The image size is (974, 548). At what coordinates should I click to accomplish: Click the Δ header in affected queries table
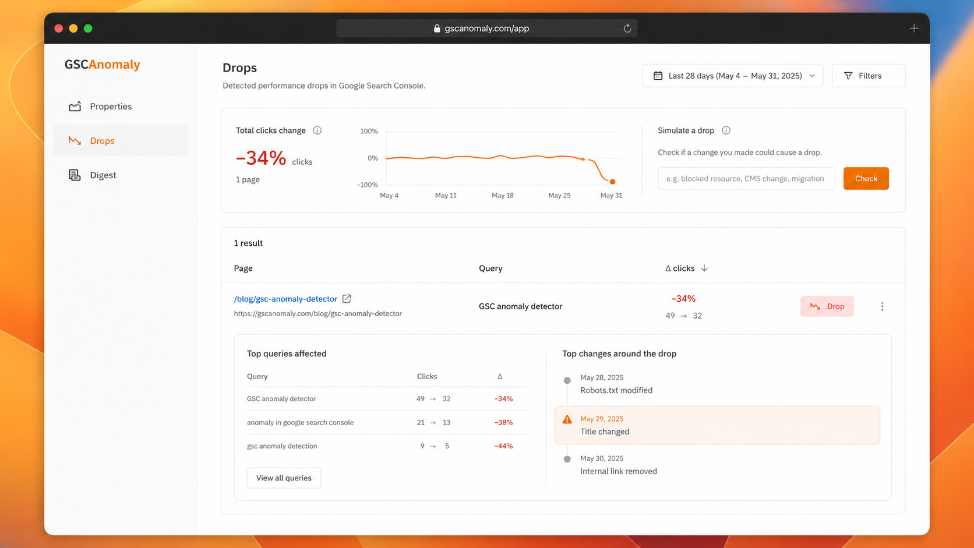tap(500, 377)
